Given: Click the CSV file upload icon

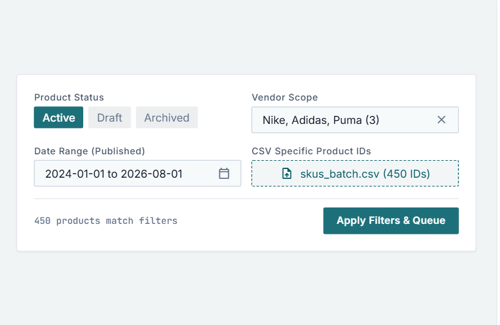Looking at the screenshot, I should click(x=287, y=174).
